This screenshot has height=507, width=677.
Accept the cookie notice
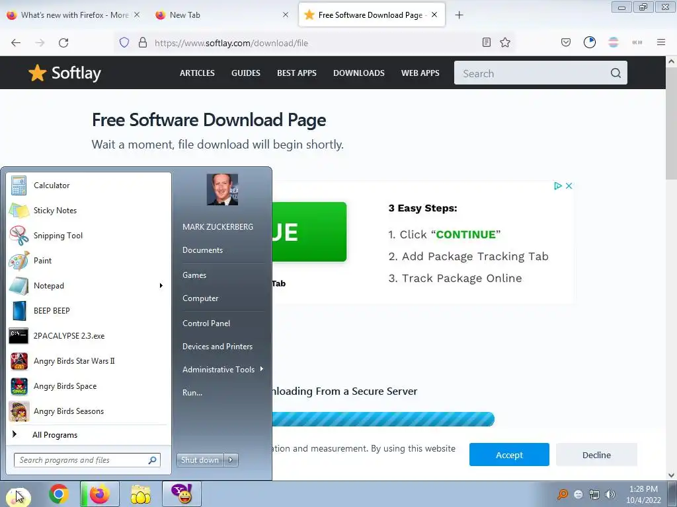(x=509, y=455)
